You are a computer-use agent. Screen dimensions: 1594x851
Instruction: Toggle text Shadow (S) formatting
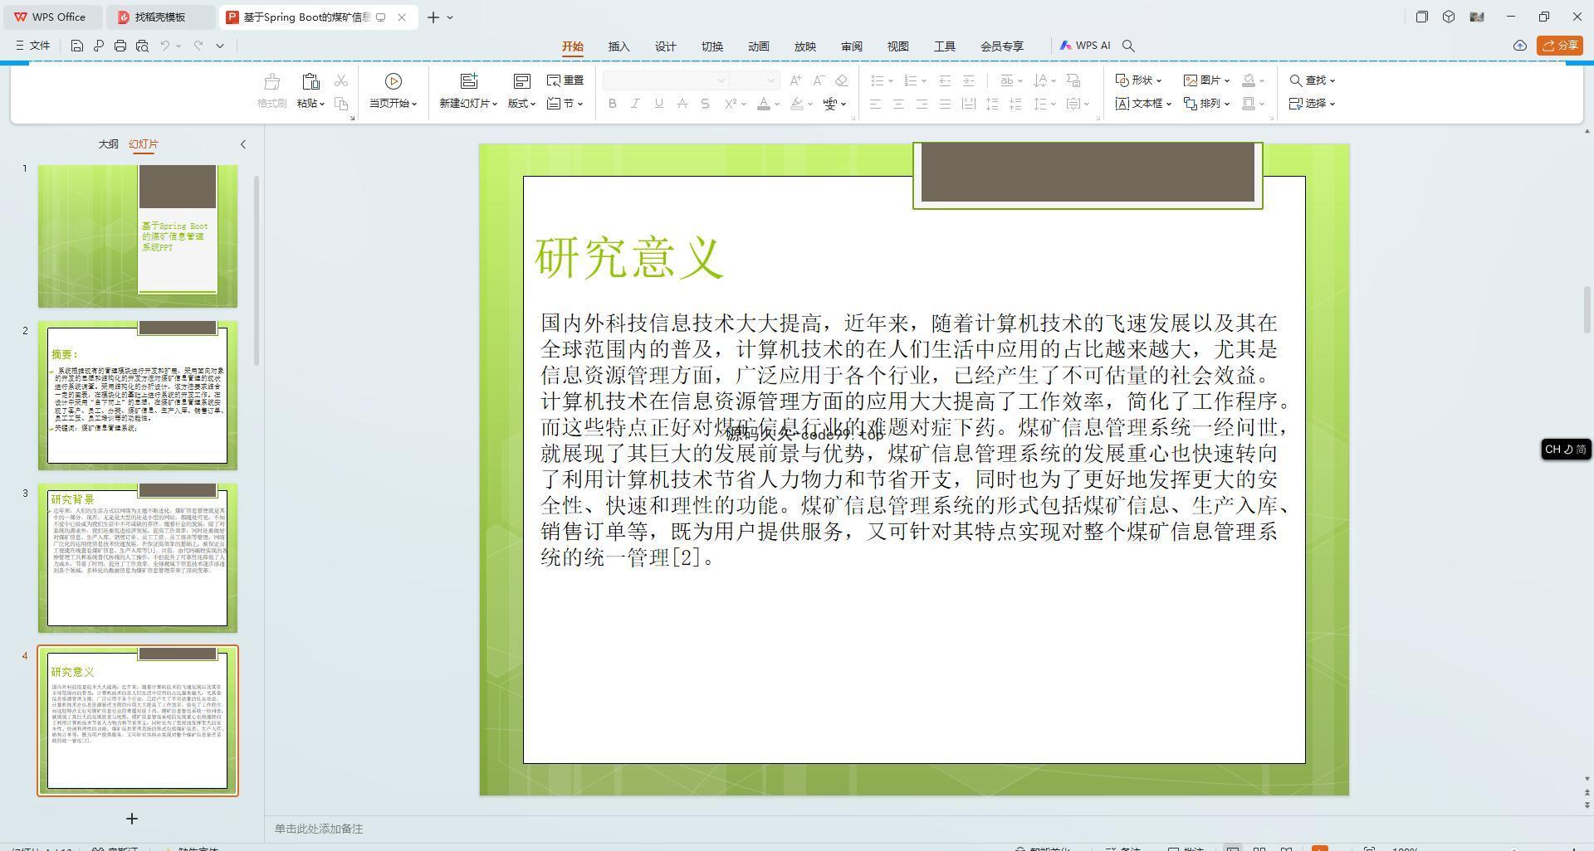click(x=705, y=104)
